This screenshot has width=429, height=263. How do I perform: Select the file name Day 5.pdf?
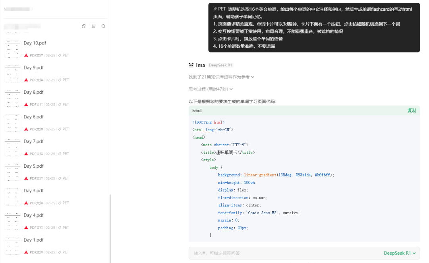pyautogui.click(x=34, y=166)
